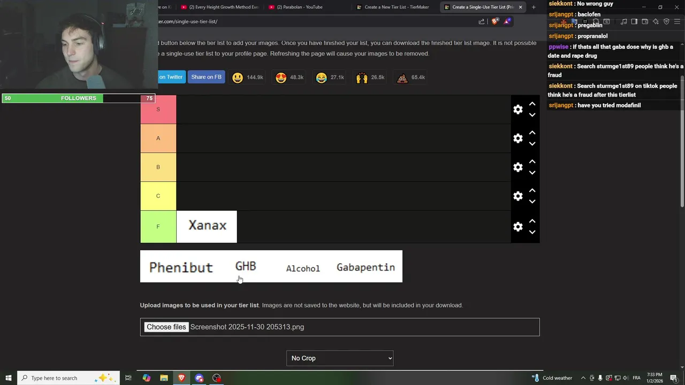Click Brave browser taskbar icon
685x385 pixels.
click(181, 378)
